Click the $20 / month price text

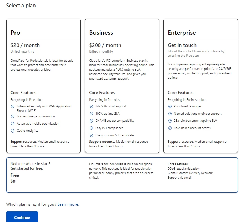25,45
